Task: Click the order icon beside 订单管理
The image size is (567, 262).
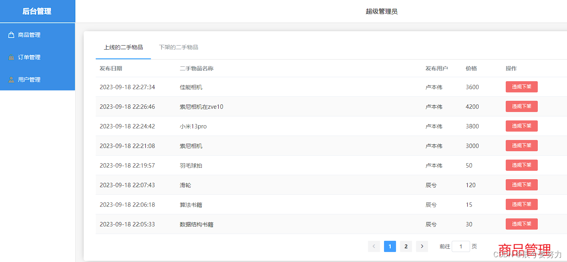Action: tap(11, 58)
